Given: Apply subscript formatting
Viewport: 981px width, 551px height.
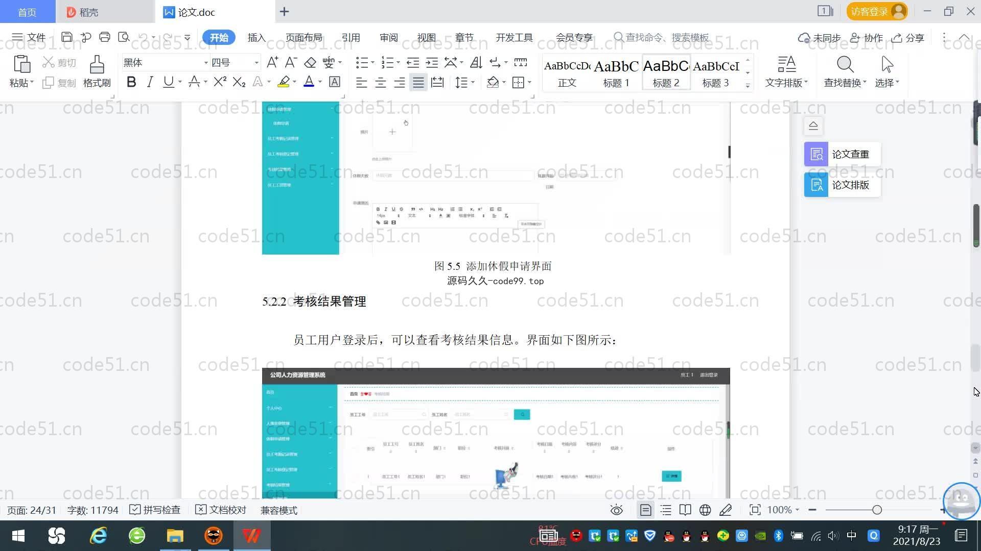Looking at the screenshot, I should (x=239, y=82).
